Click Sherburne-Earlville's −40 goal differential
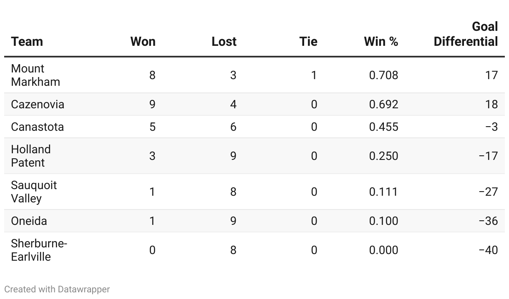 (x=488, y=250)
